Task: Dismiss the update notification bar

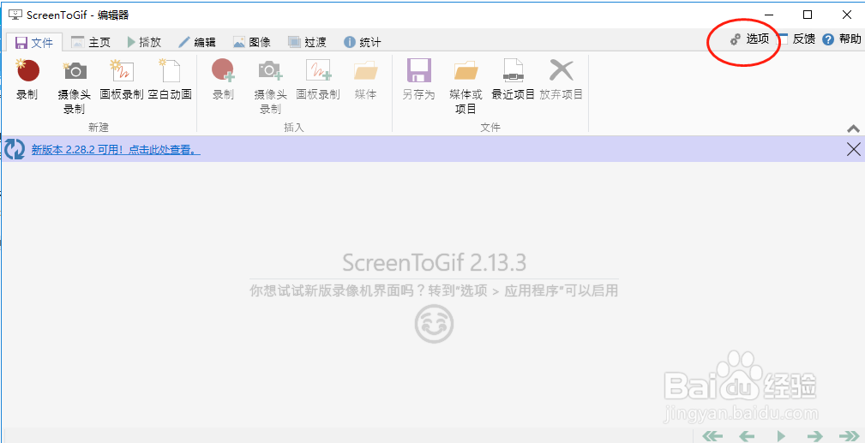Action: click(853, 149)
